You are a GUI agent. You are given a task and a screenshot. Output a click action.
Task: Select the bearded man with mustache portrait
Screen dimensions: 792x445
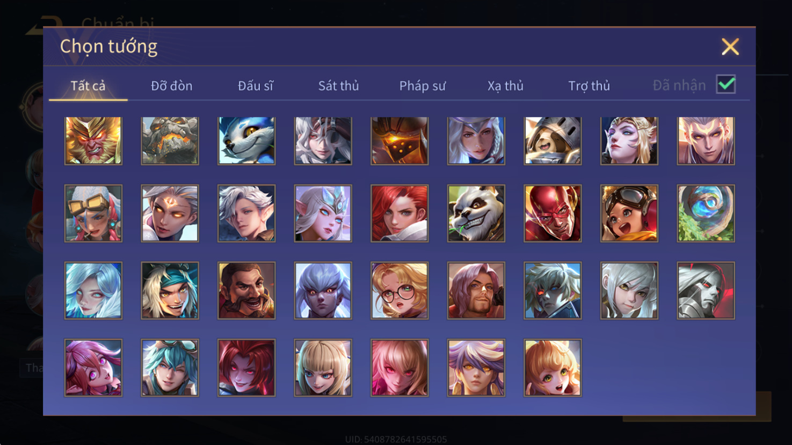coord(246,290)
